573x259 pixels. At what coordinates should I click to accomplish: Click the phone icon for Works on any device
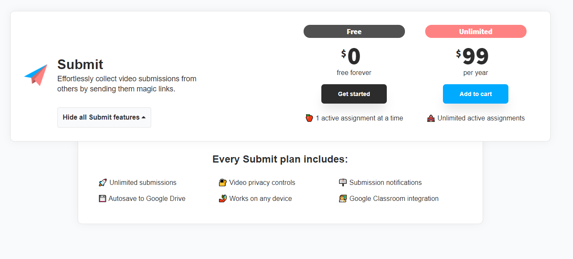click(223, 198)
